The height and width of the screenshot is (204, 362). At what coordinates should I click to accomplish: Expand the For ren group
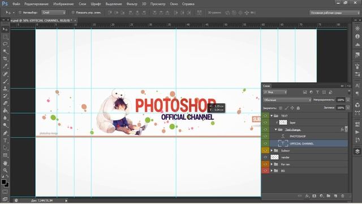coord(271,164)
